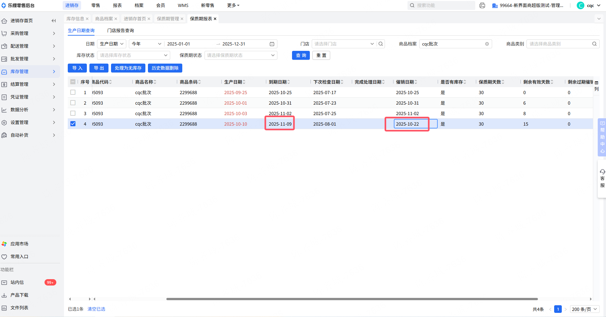Click the 历史数据删除 button
Image resolution: width=606 pixels, height=317 pixels.
pyautogui.click(x=165, y=68)
